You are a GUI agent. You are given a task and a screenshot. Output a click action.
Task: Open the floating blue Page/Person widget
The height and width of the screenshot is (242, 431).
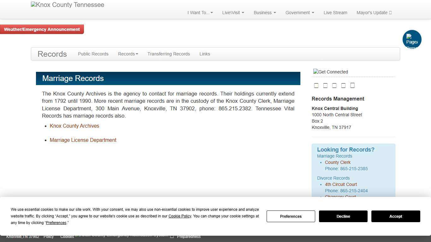pyautogui.click(x=412, y=39)
